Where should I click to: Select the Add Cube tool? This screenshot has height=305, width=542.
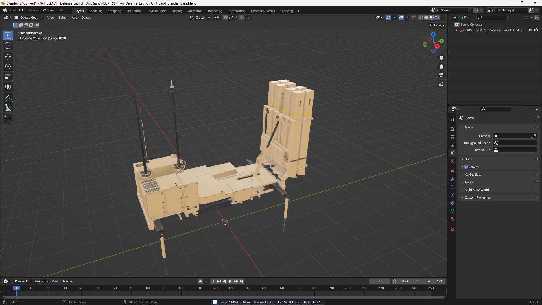coord(8,119)
